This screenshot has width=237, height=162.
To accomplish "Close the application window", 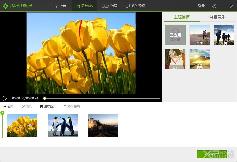I will 232,6.
